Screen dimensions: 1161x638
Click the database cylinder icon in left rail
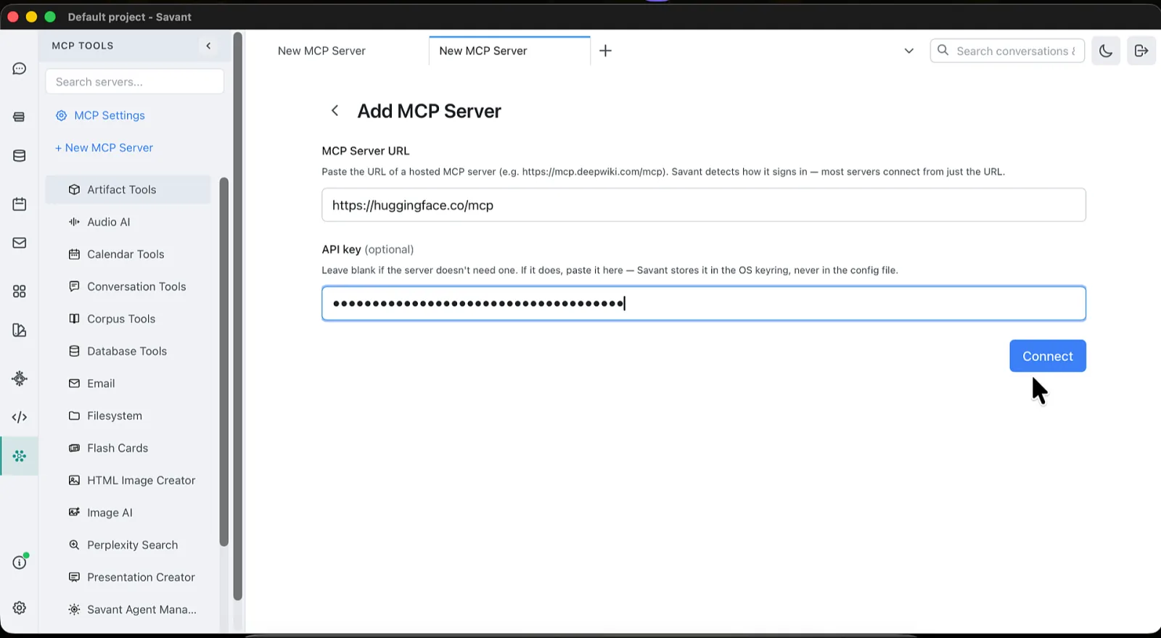coord(20,156)
